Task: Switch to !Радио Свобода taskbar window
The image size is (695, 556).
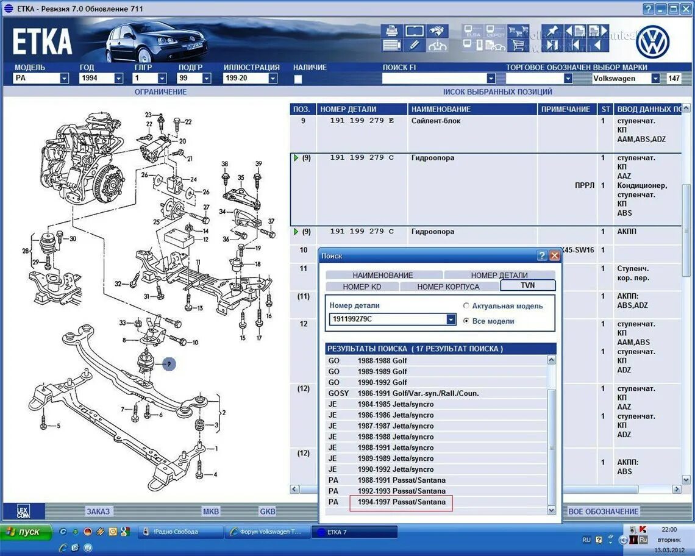Action: tap(180, 532)
